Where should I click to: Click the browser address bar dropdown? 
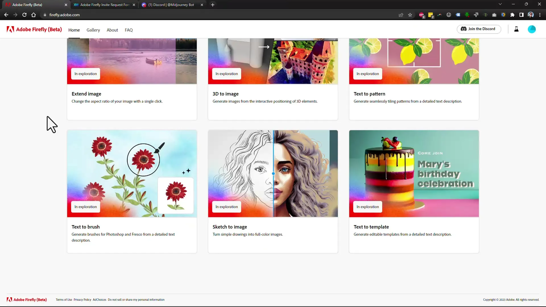point(500,5)
